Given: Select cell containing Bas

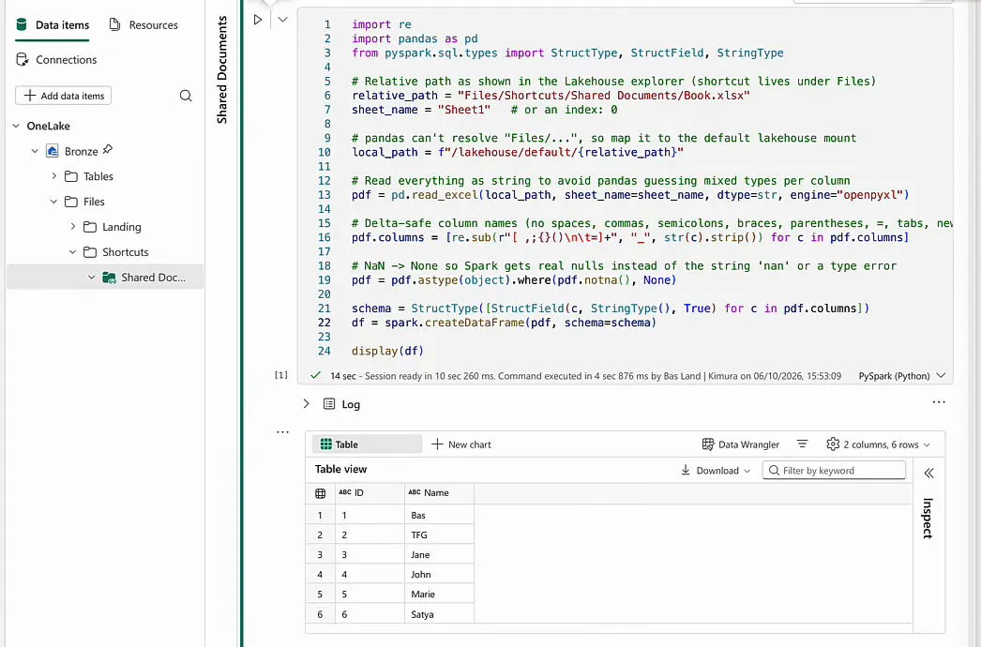Looking at the screenshot, I should 439,515.
